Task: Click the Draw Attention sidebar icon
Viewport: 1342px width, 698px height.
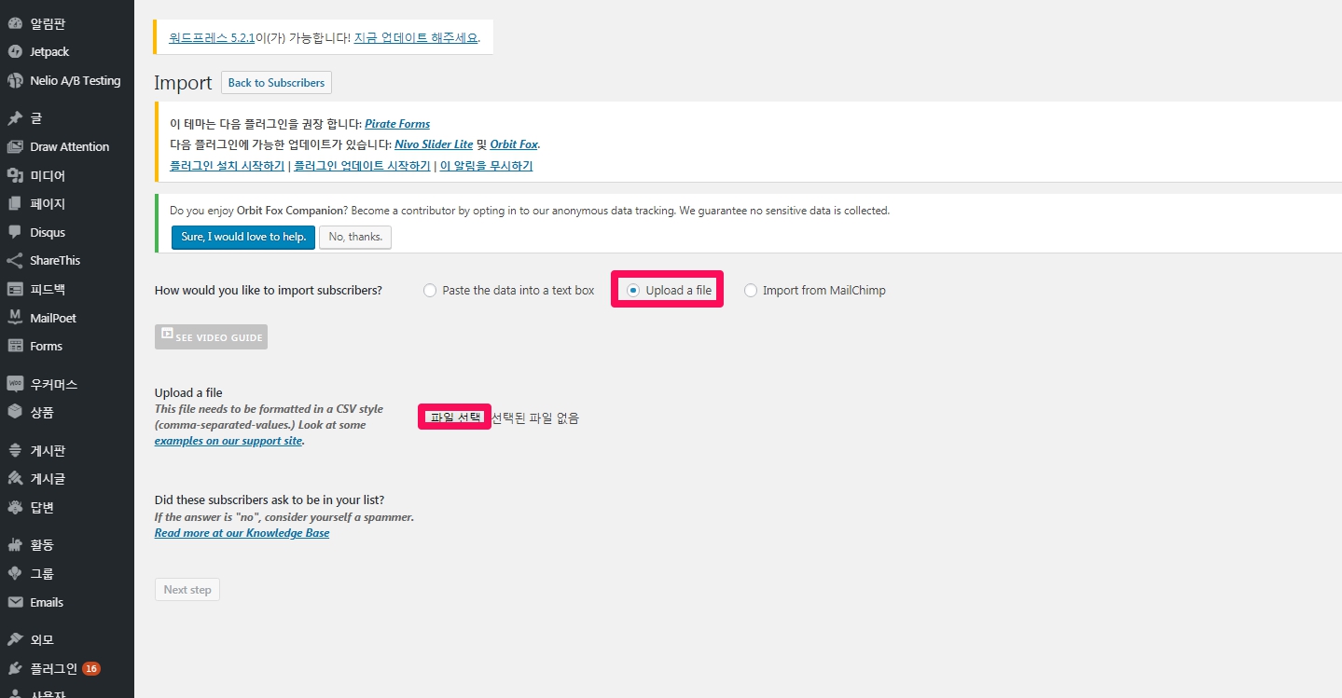Action: [15, 147]
